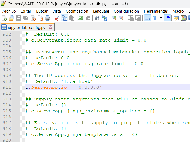Click the Copy toolbar icon
Image resolution: width=190 pixels, height=142 pixels.
pyautogui.click(x=64, y=18)
